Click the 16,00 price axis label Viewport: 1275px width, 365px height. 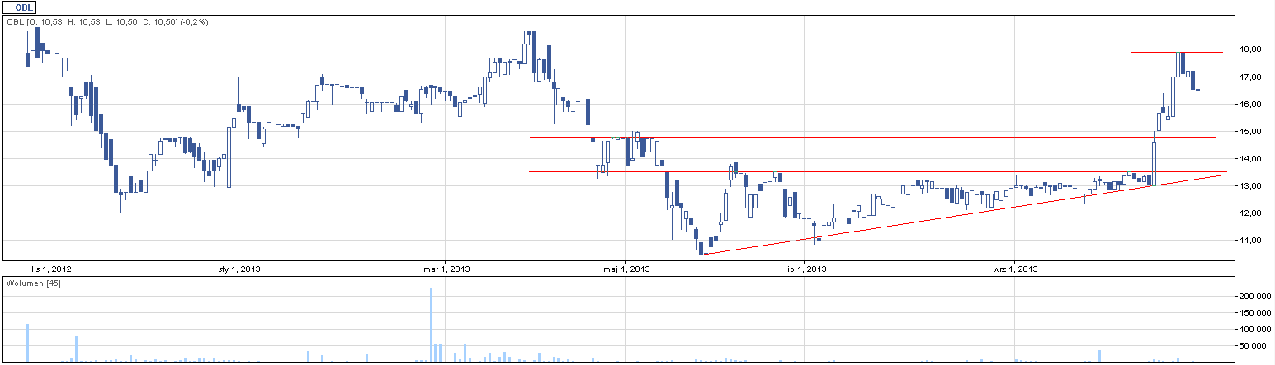tap(1251, 104)
